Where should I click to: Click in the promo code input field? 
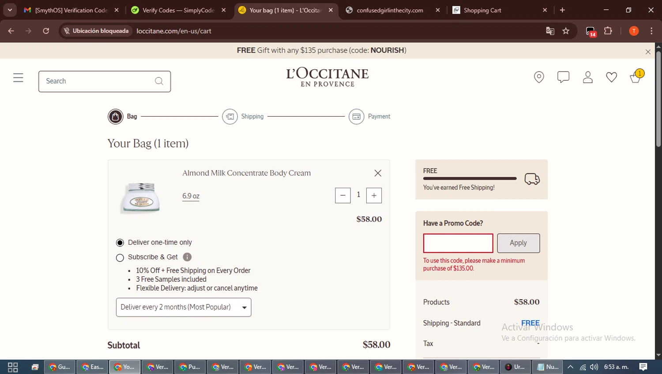(x=458, y=243)
